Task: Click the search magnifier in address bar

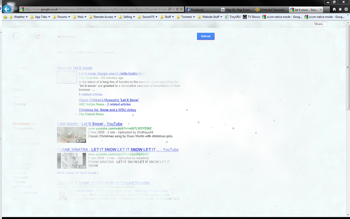Action: coord(170,9)
